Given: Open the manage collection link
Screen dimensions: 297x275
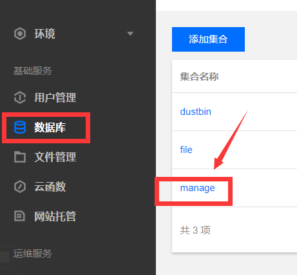Looking at the screenshot, I should [198, 188].
